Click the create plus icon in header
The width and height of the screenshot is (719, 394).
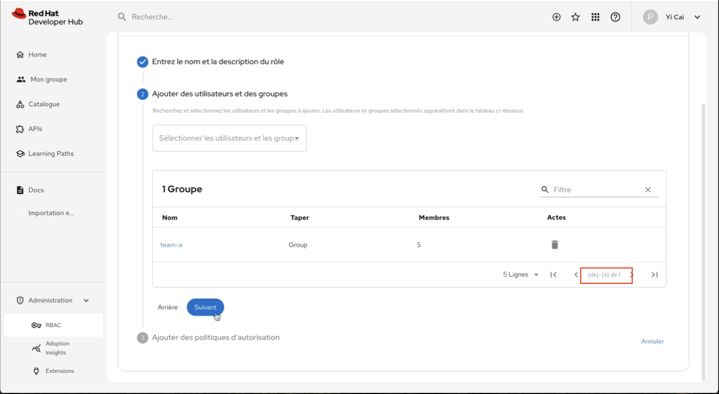tap(556, 17)
